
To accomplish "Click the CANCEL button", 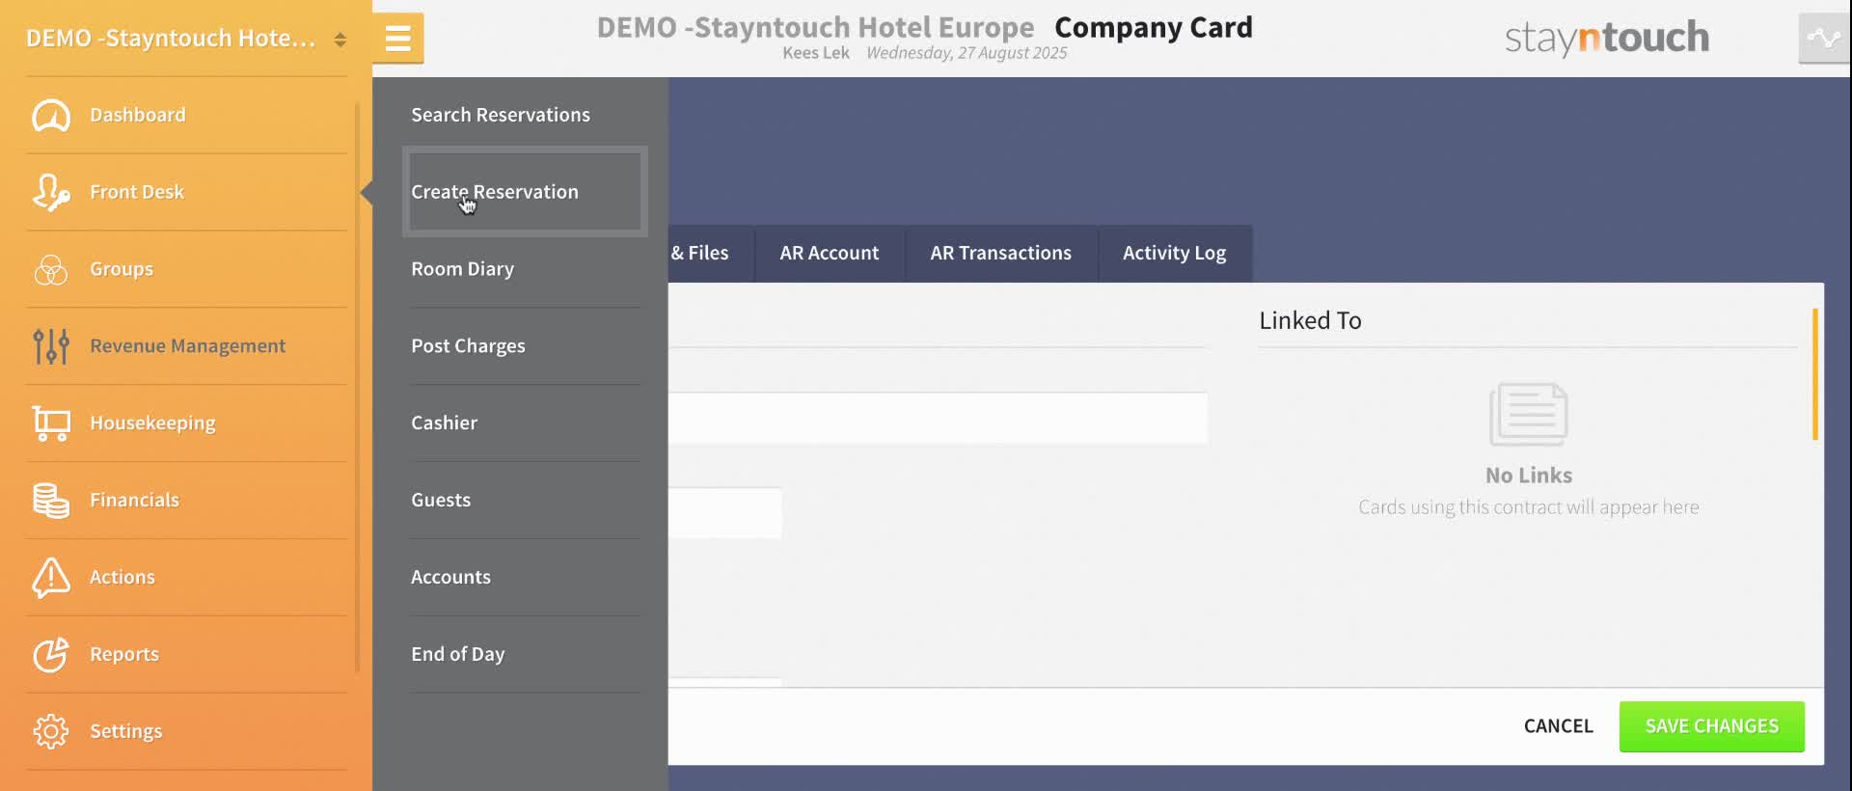I will coord(1558,726).
